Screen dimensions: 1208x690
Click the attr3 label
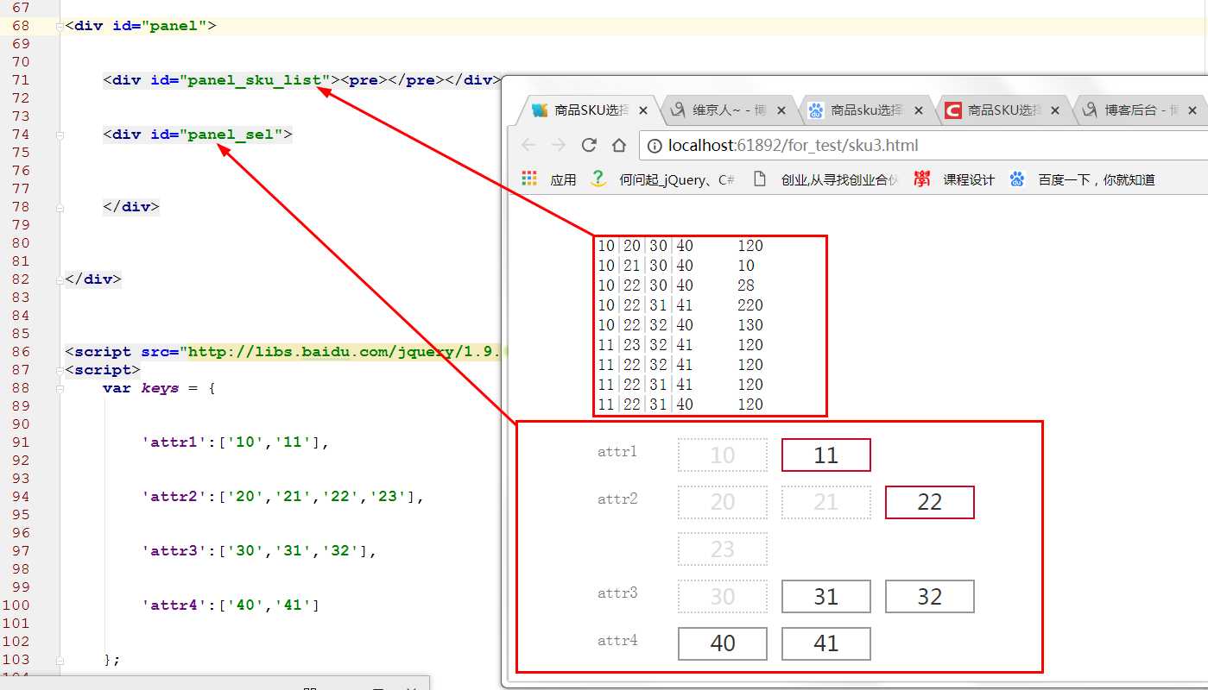(x=617, y=593)
